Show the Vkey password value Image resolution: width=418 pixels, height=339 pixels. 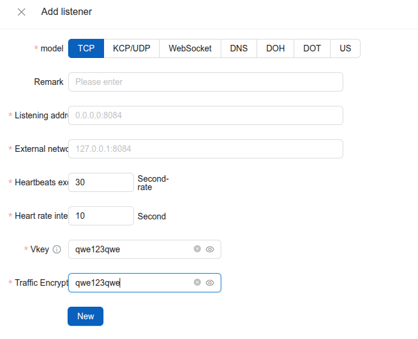(x=210, y=249)
